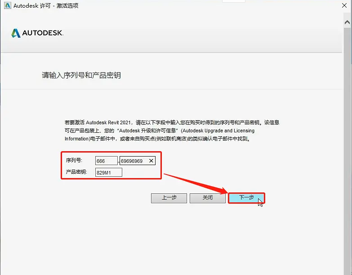Click the 序列号 label
The height and width of the screenshot is (275, 352).
coord(74,160)
